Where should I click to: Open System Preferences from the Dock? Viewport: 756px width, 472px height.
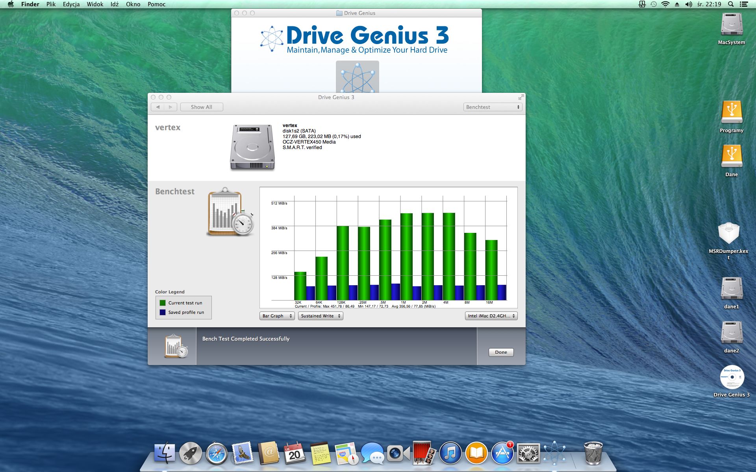tap(528, 453)
